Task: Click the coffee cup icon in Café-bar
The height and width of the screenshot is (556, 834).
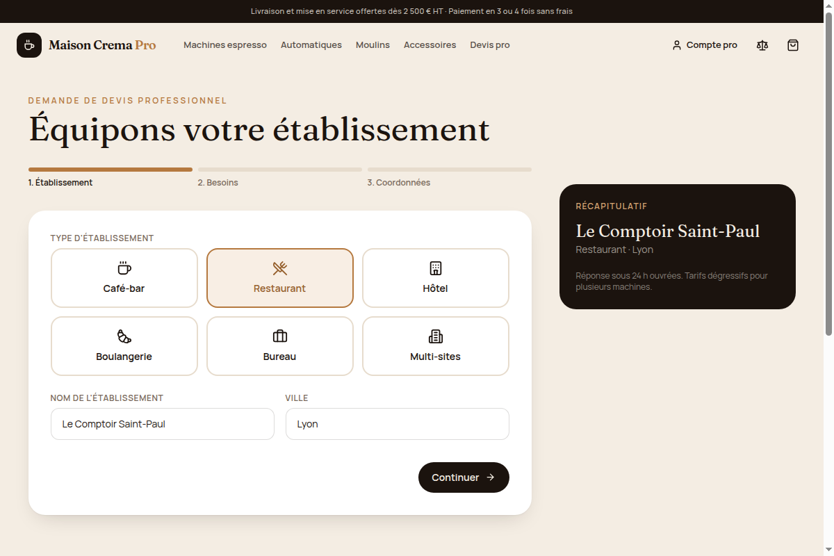Action: pos(124,268)
